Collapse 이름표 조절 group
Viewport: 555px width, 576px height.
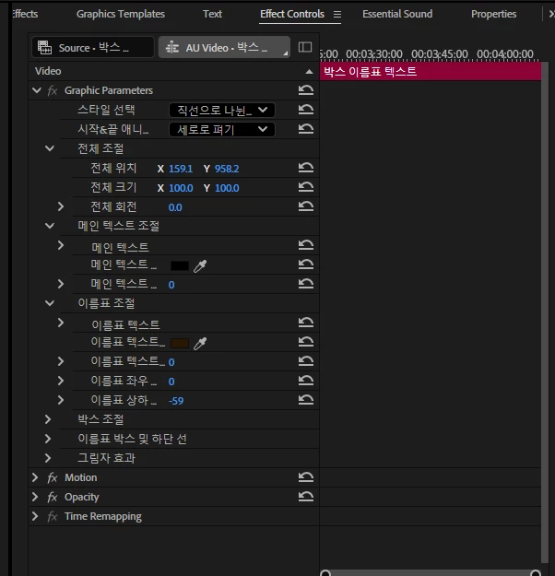(49, 303)
